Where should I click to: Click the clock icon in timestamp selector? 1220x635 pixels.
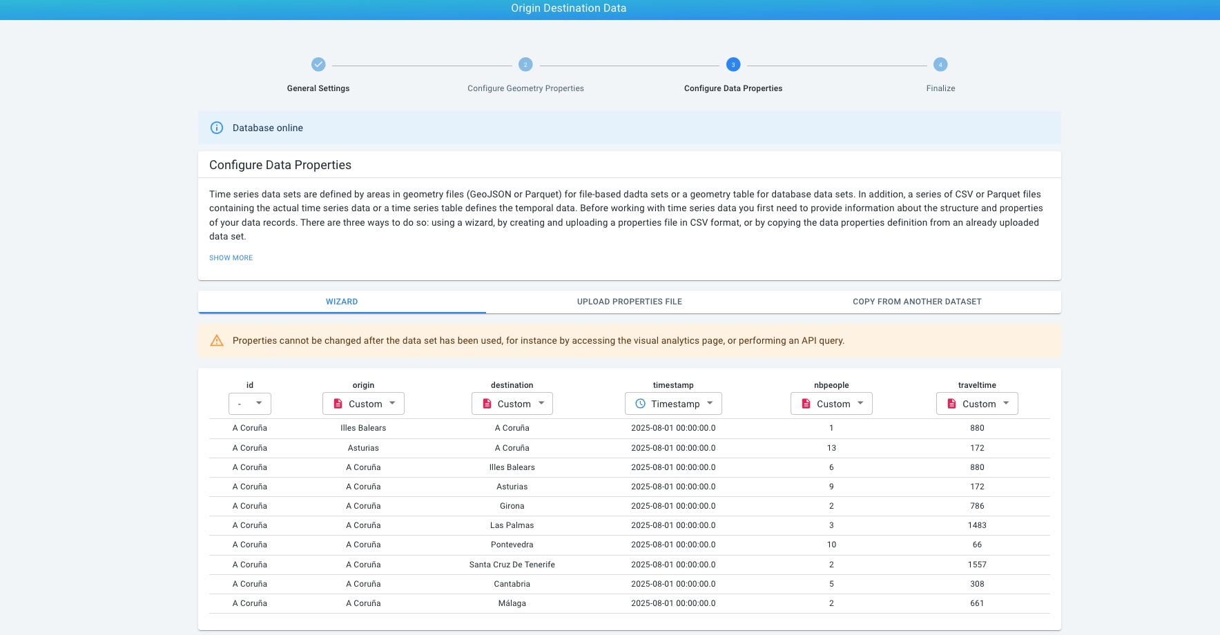pyautogui.click(x=640, y=404)
